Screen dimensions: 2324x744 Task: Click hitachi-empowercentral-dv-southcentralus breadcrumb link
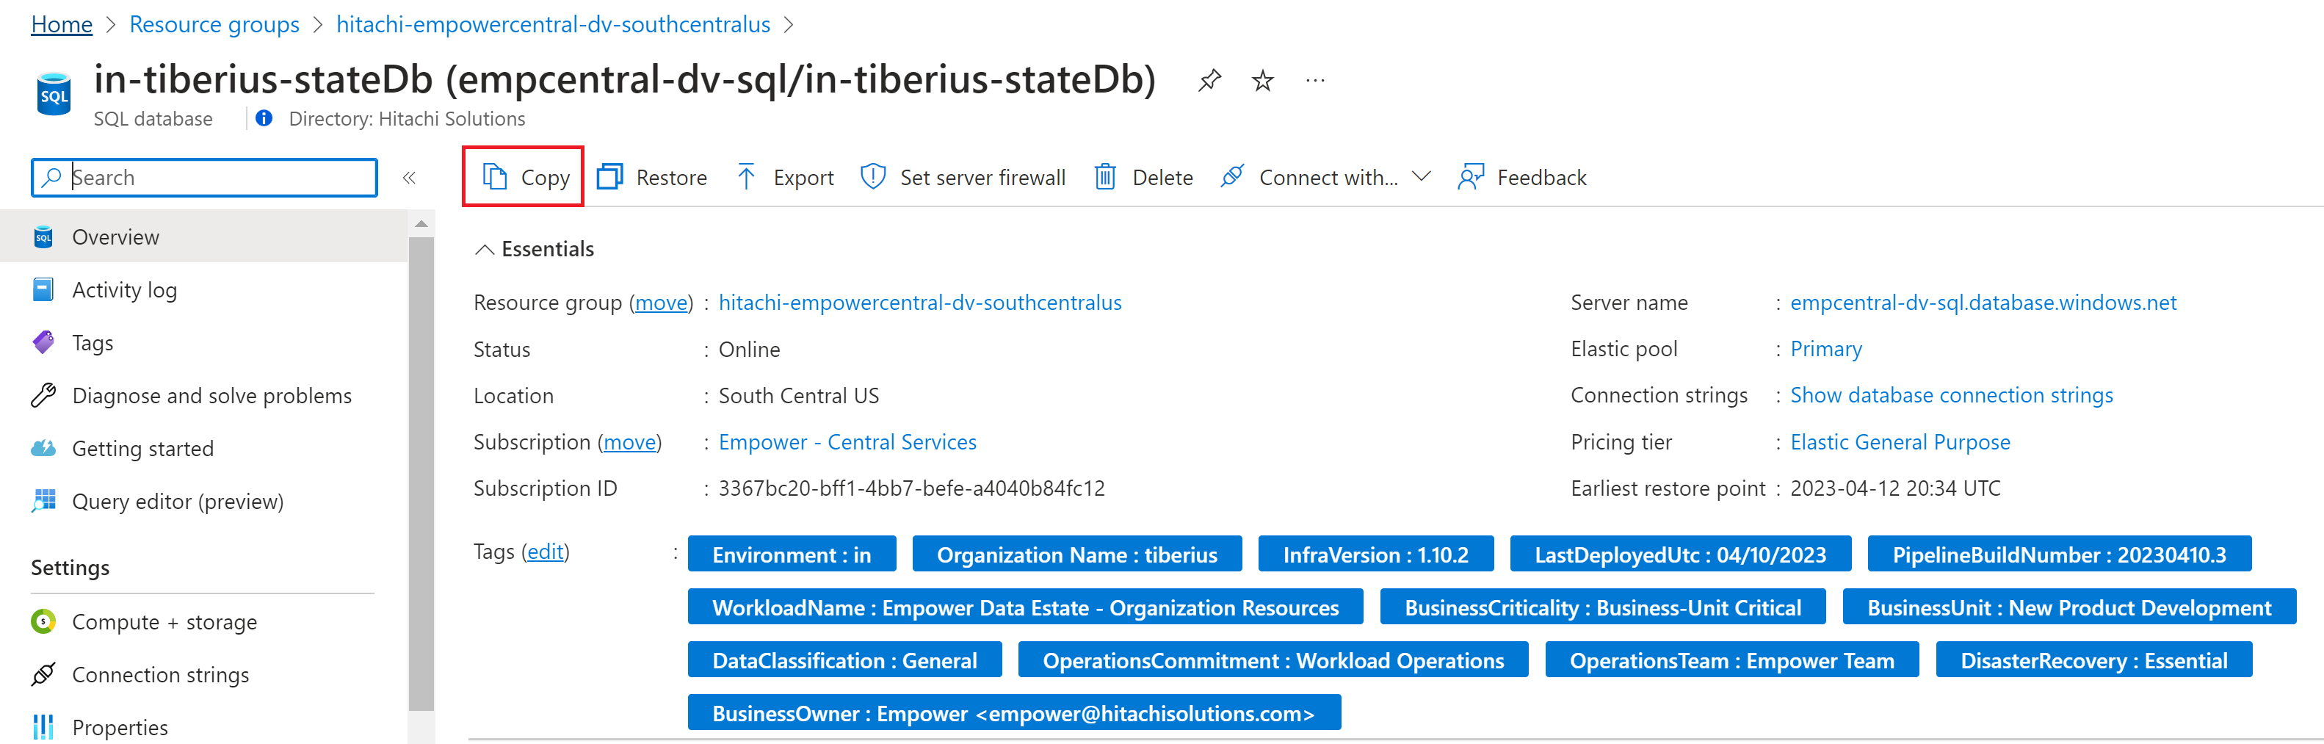553,24
